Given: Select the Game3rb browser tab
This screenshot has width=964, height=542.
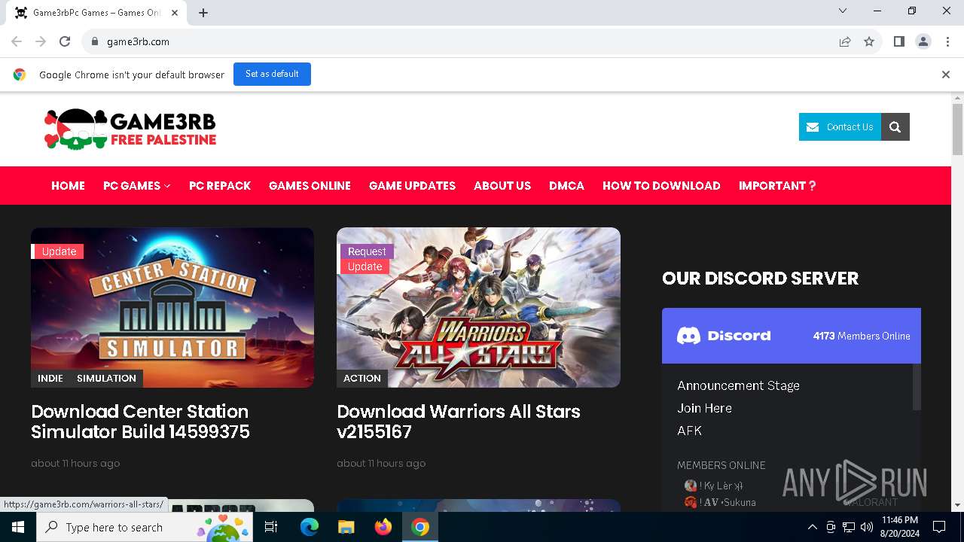Looking at the screenshot, I should coord(98,13).
